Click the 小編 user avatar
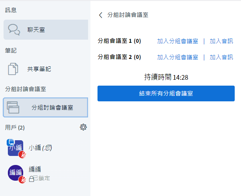241x196 pixels. tap(15, 148)
